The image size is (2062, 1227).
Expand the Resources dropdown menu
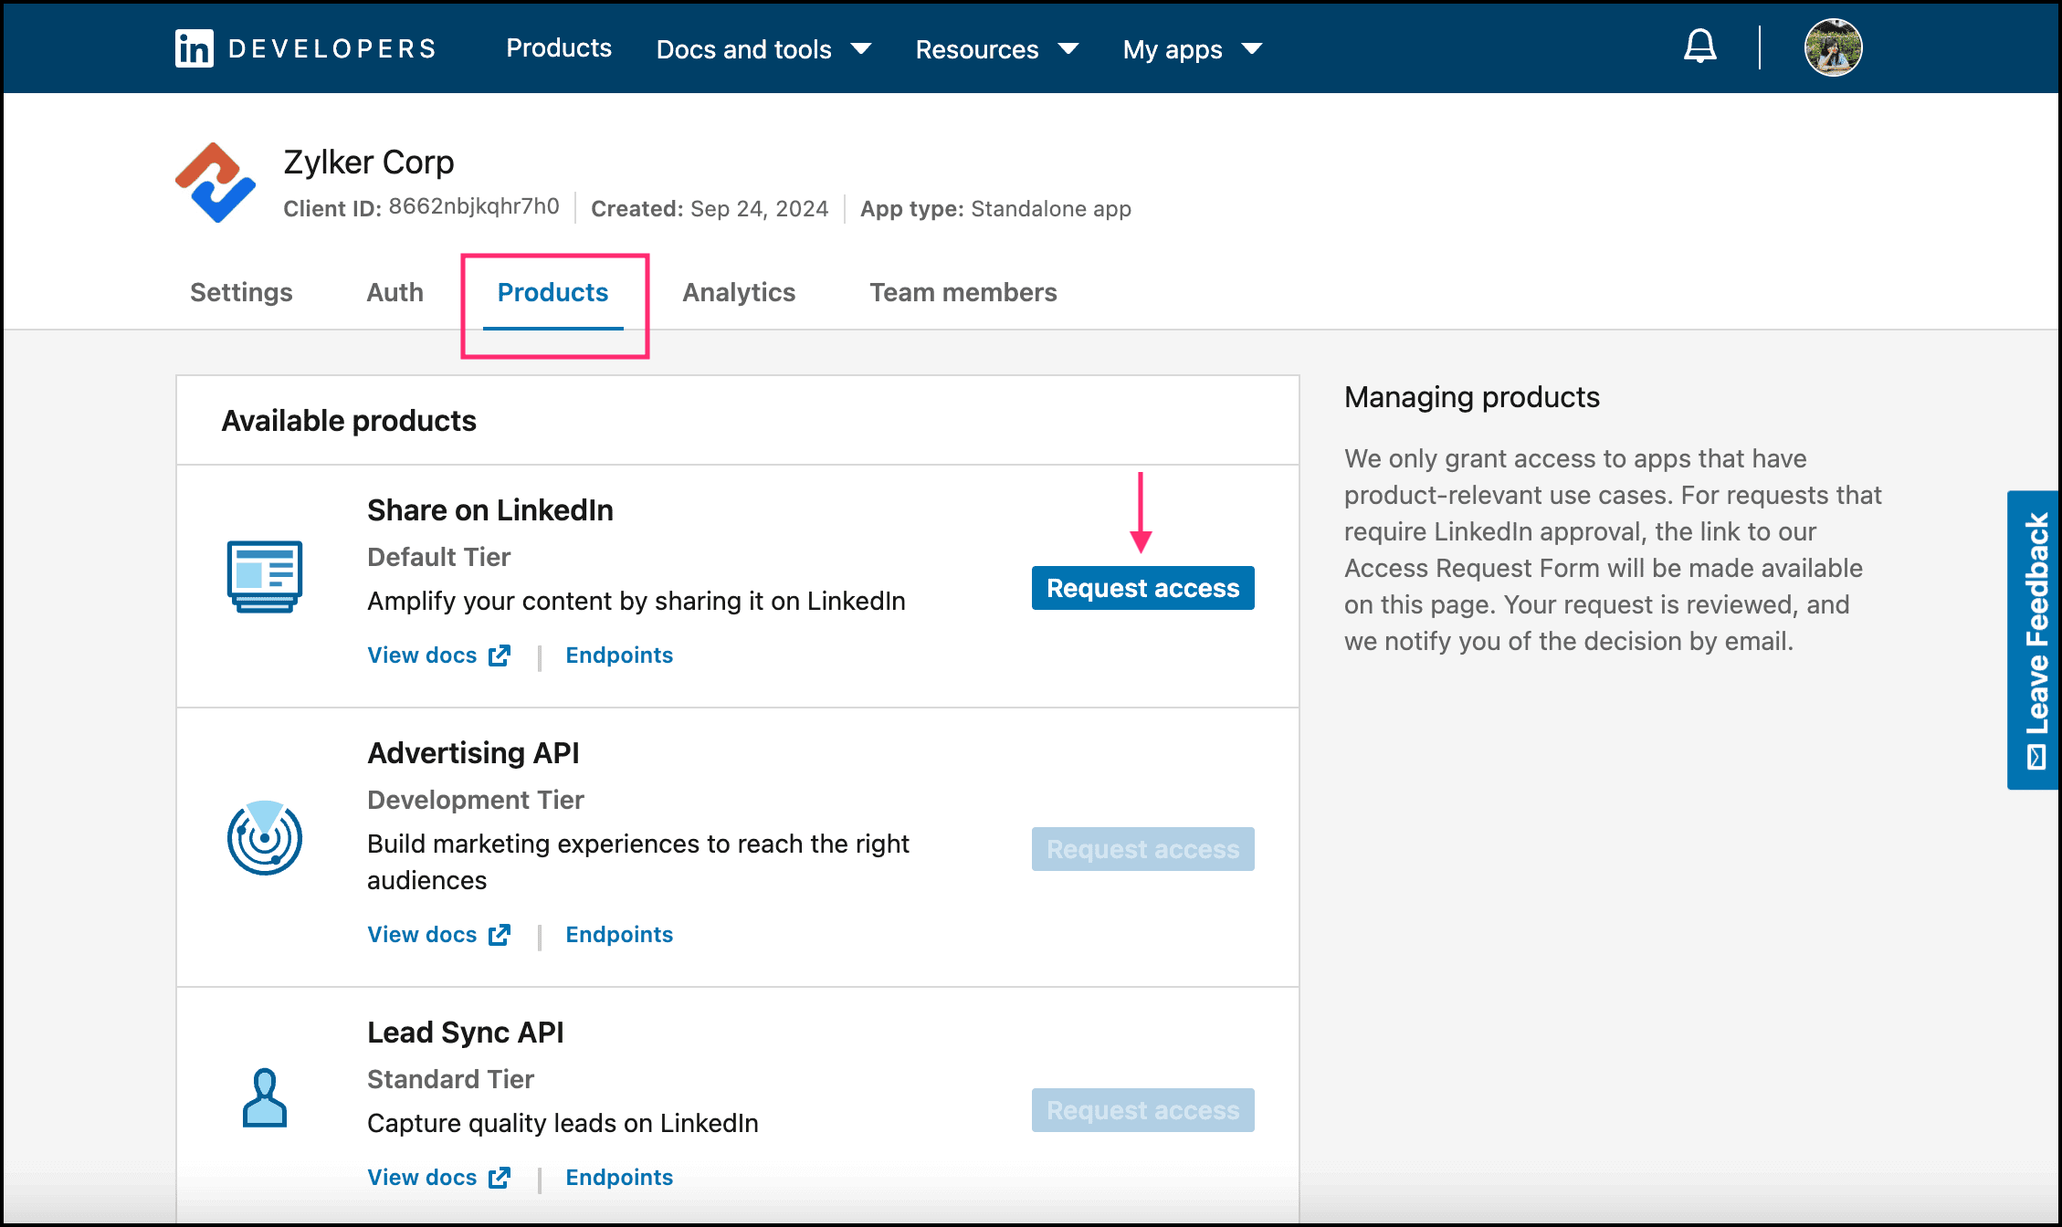[996, 49]
